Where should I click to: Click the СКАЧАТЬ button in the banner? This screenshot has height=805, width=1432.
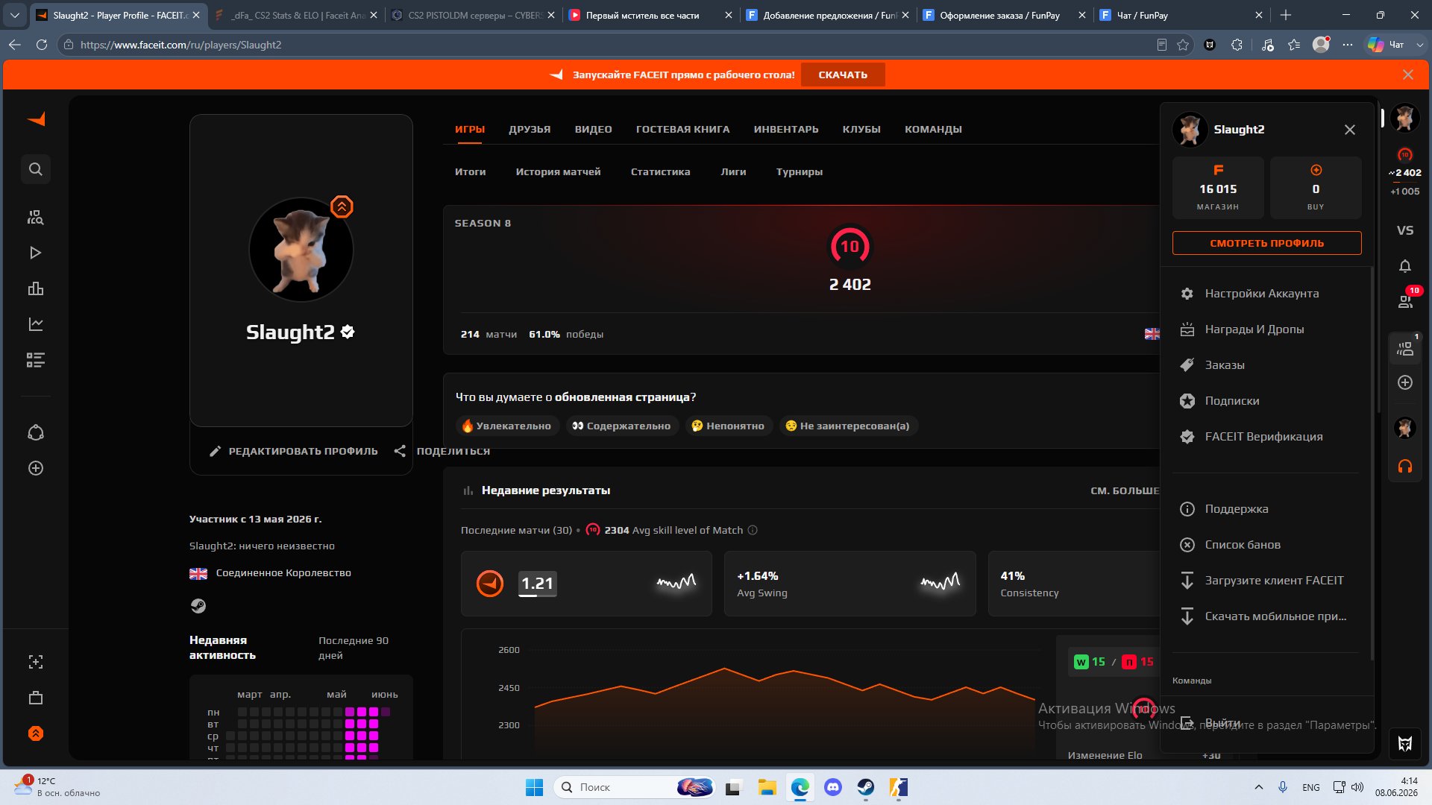(x=843, y=75)
